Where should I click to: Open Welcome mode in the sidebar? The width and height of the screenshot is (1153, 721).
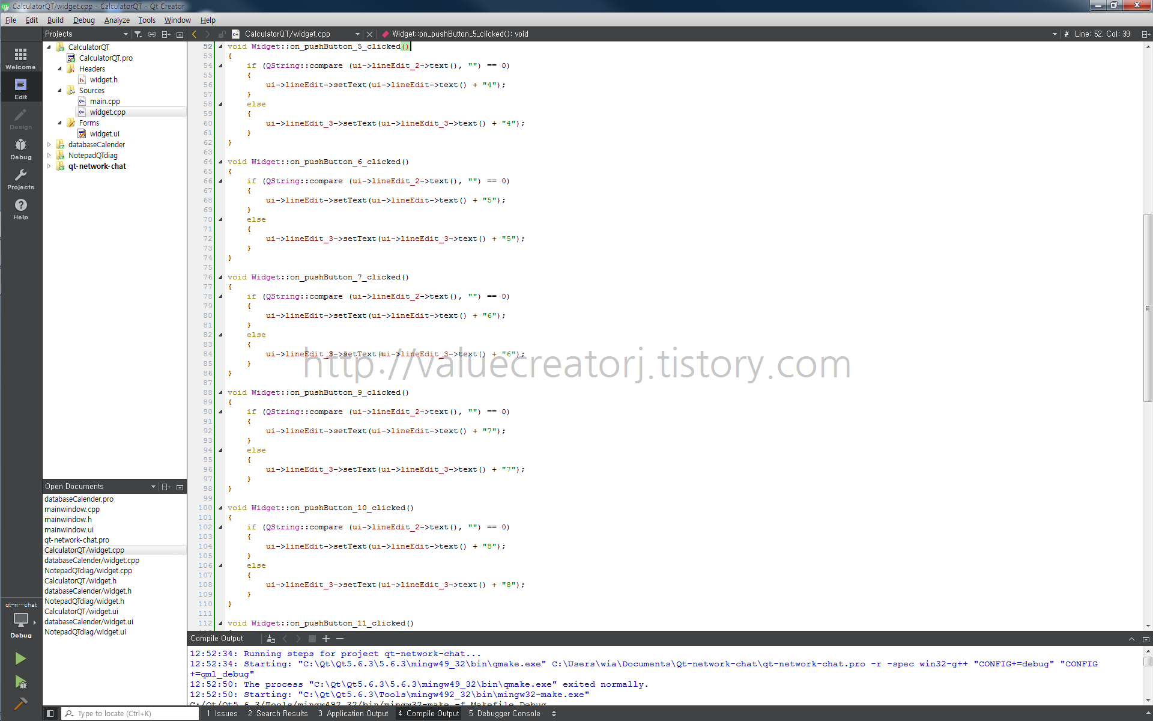(20, 58)
